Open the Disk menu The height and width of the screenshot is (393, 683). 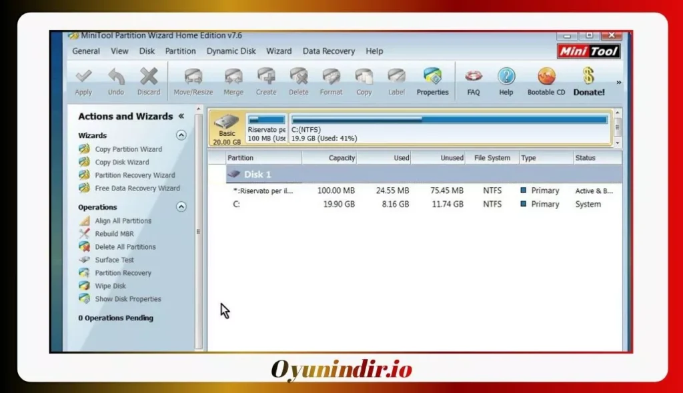147,51
